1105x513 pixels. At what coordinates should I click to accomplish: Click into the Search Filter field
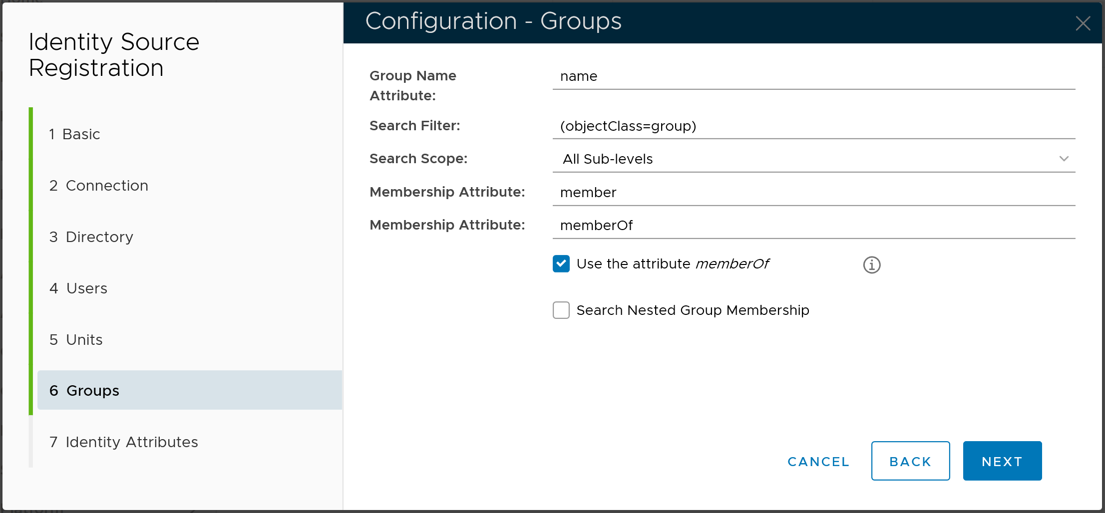tap(813, 126)
